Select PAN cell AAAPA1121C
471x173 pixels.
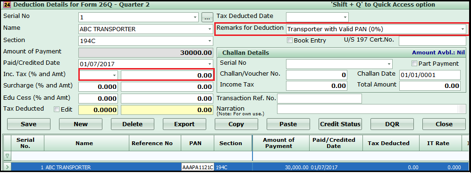198,167
